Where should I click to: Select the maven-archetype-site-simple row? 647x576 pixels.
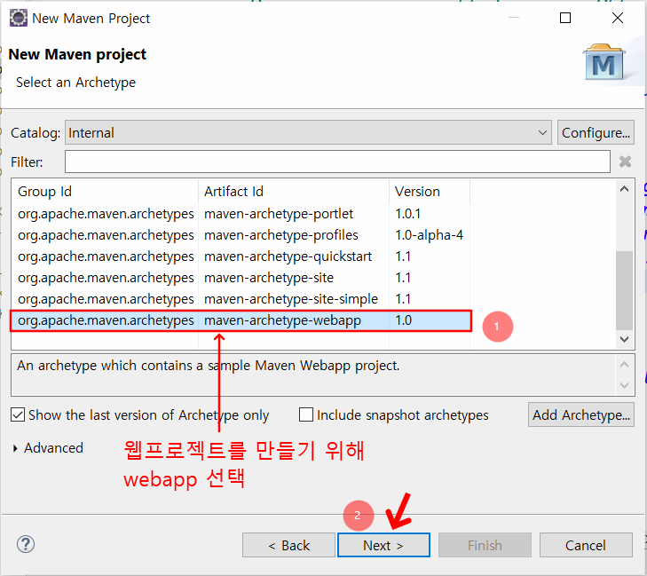point(241,299)
